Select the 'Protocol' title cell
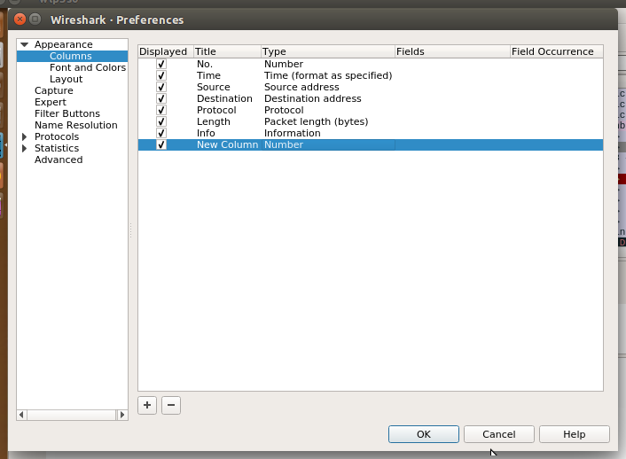 click(216, 110)
